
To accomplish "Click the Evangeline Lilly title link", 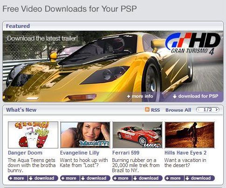I will click(80, 153).
